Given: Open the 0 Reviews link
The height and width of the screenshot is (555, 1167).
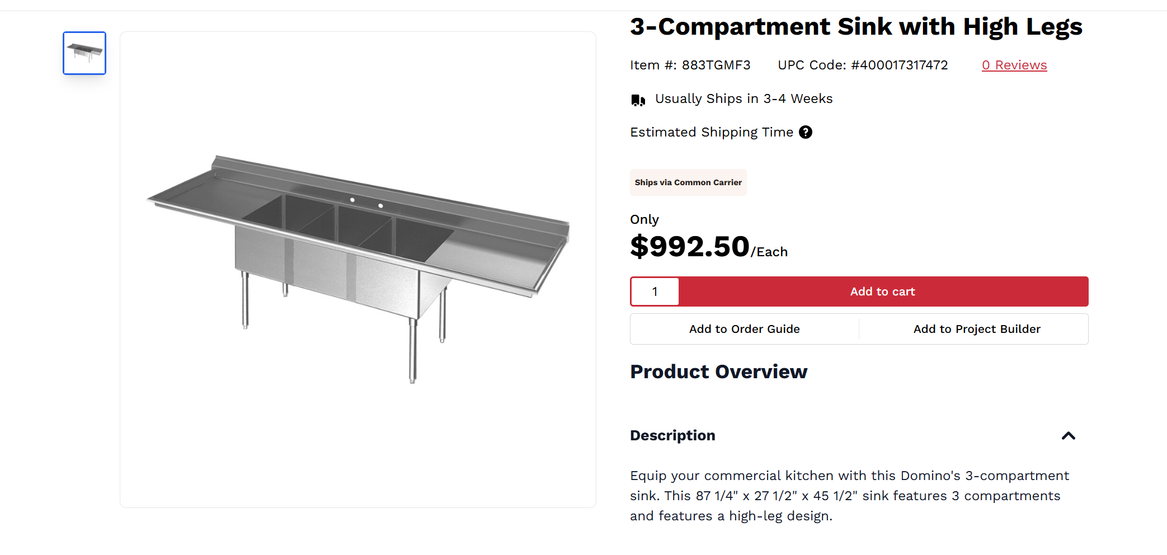Looking at the screenshot, I should click(x=1014, y=65).
